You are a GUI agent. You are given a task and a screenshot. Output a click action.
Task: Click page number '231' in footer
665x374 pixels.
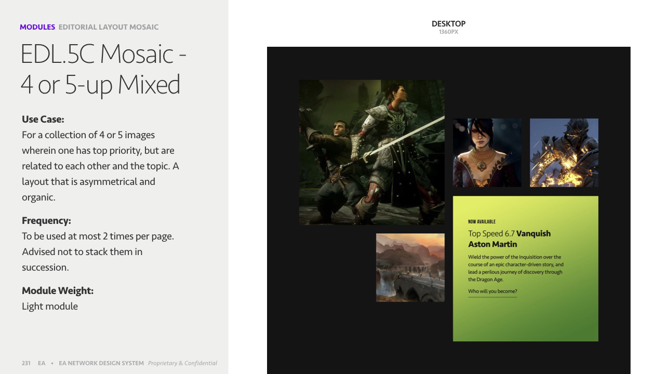click(26, 363)
